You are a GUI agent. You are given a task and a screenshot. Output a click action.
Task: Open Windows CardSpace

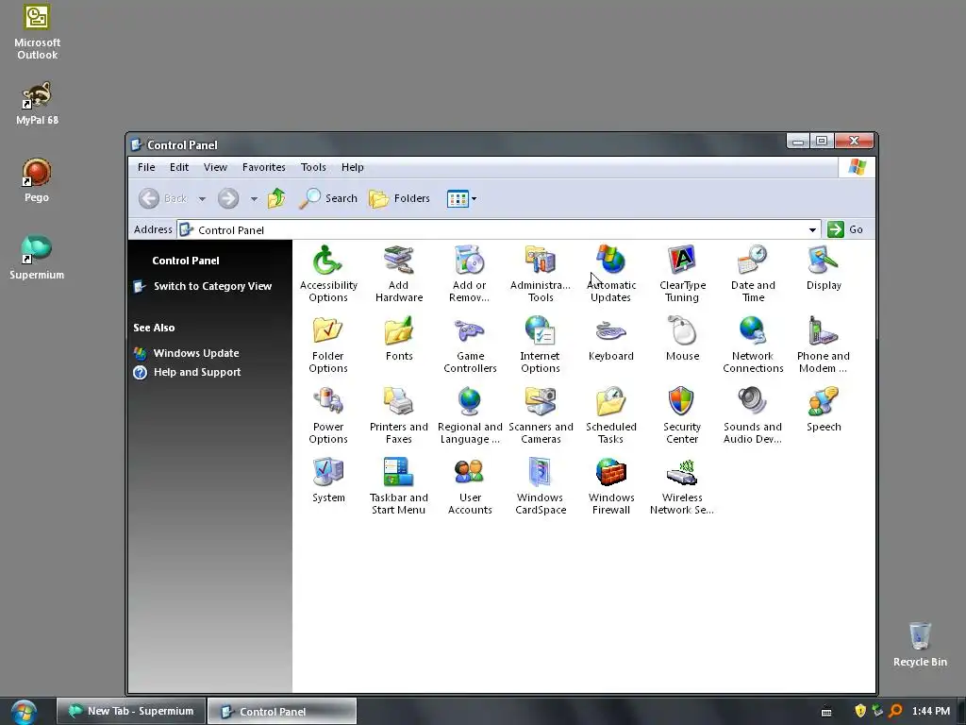541,486
